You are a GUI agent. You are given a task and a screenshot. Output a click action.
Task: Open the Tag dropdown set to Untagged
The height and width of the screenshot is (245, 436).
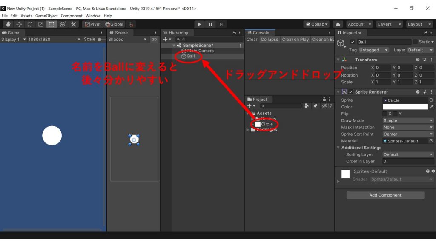373,50
